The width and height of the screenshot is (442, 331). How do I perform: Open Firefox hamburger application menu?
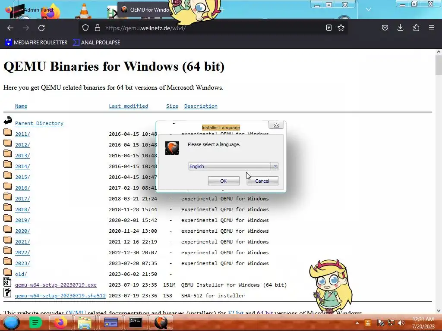(432, 28)
